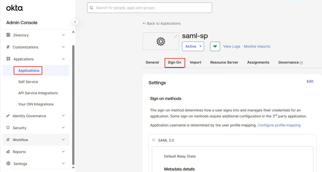Expand the Security menu chevron
The width and height of the screenshot is (322, 172).
[63, 128]
